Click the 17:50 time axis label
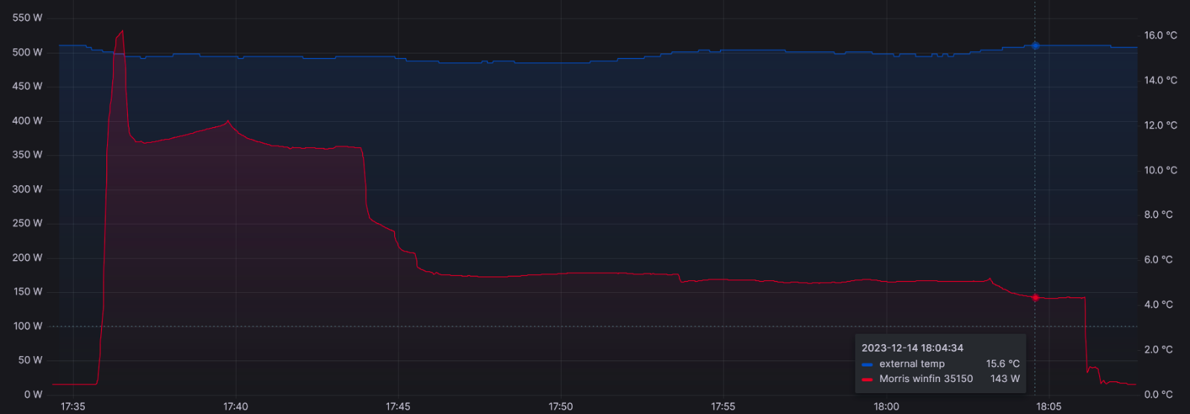Image resolution: width=1190 pixels, height=414 pixels. coord(561,407)
